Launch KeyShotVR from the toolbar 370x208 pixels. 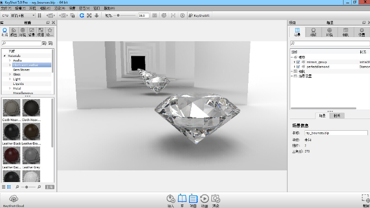tap(202, 16)
